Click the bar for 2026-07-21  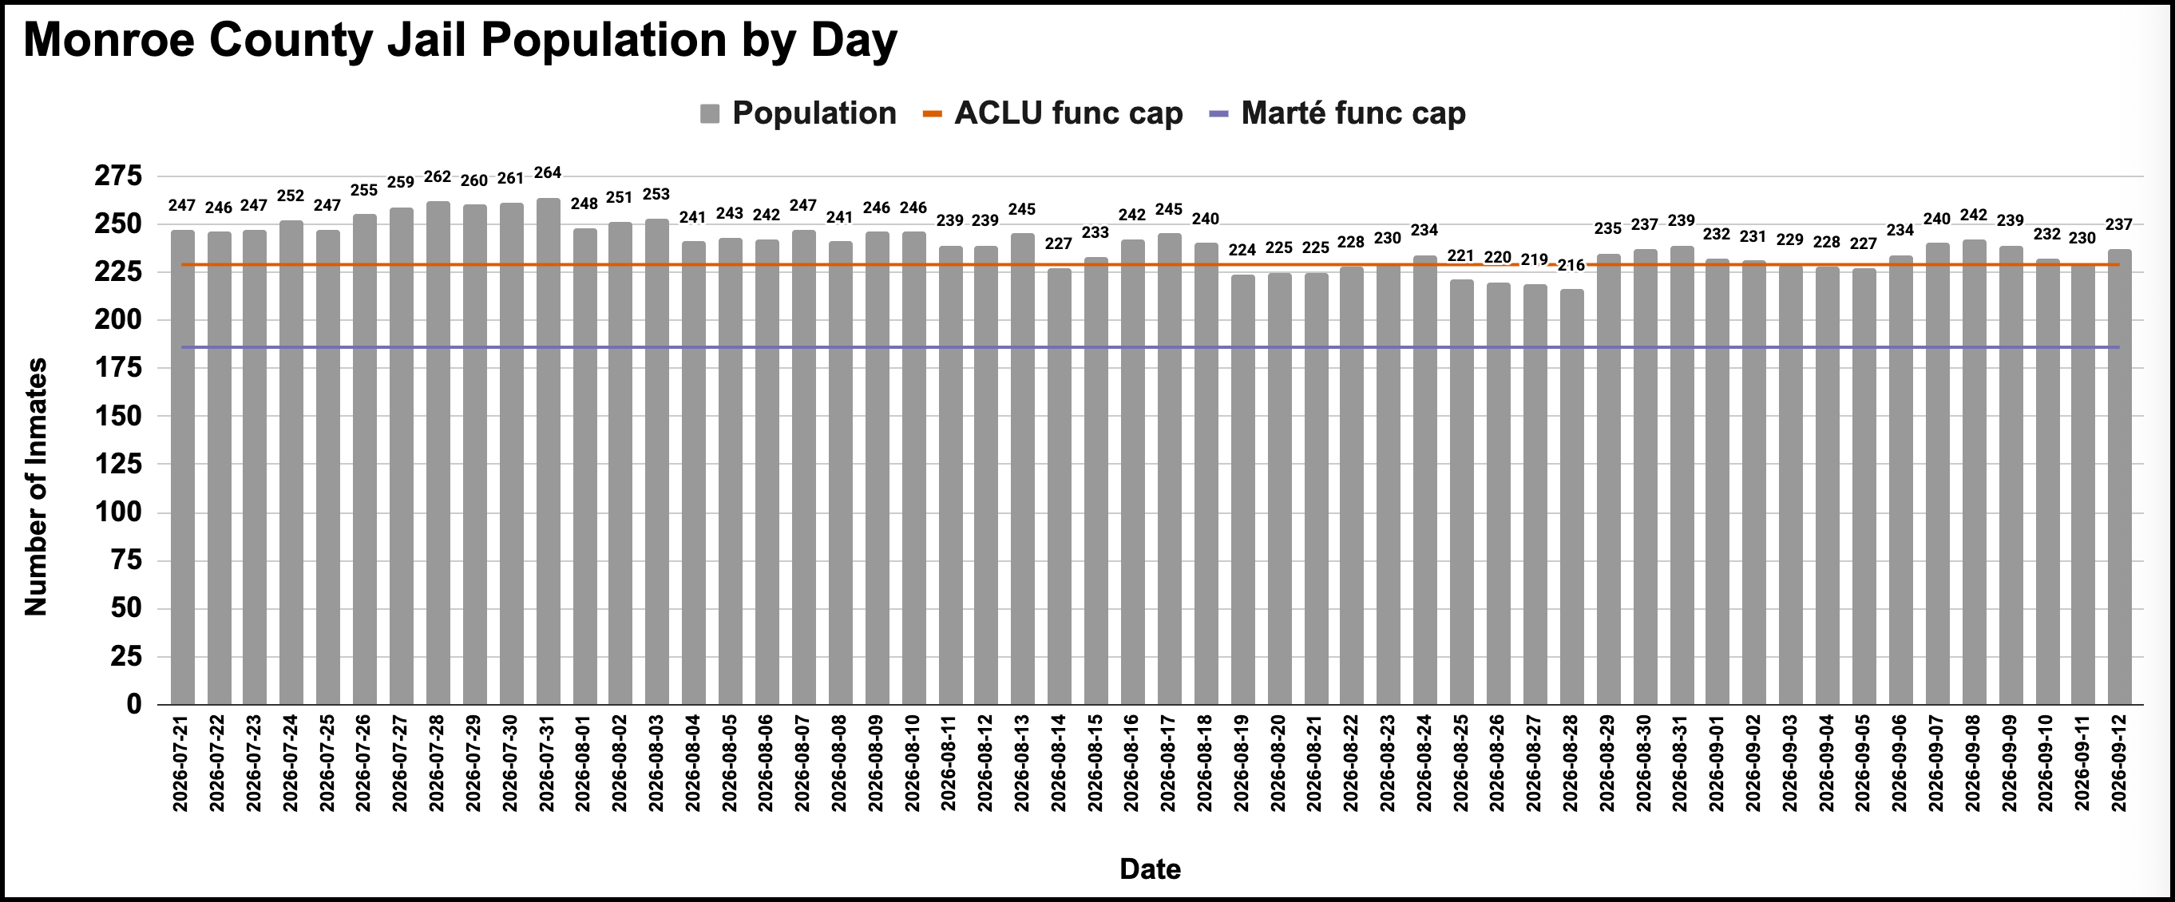[182, 468]
